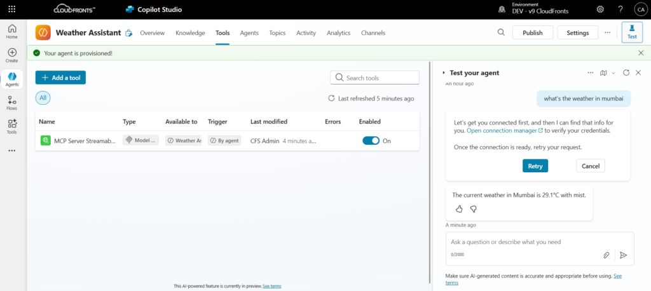Open sidebar more options ellipsis
The image size is (651, 291).
pos(12,151)
